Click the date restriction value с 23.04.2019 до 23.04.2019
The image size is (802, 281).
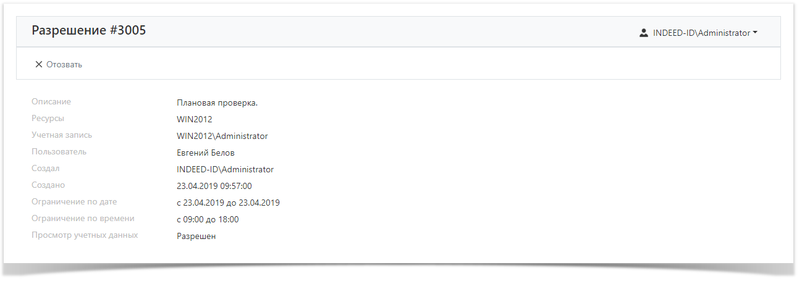[x=228, y=203]
